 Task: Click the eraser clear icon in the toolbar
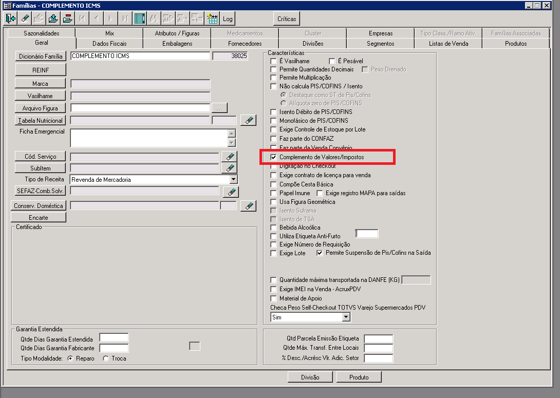[x=25, y=18]
